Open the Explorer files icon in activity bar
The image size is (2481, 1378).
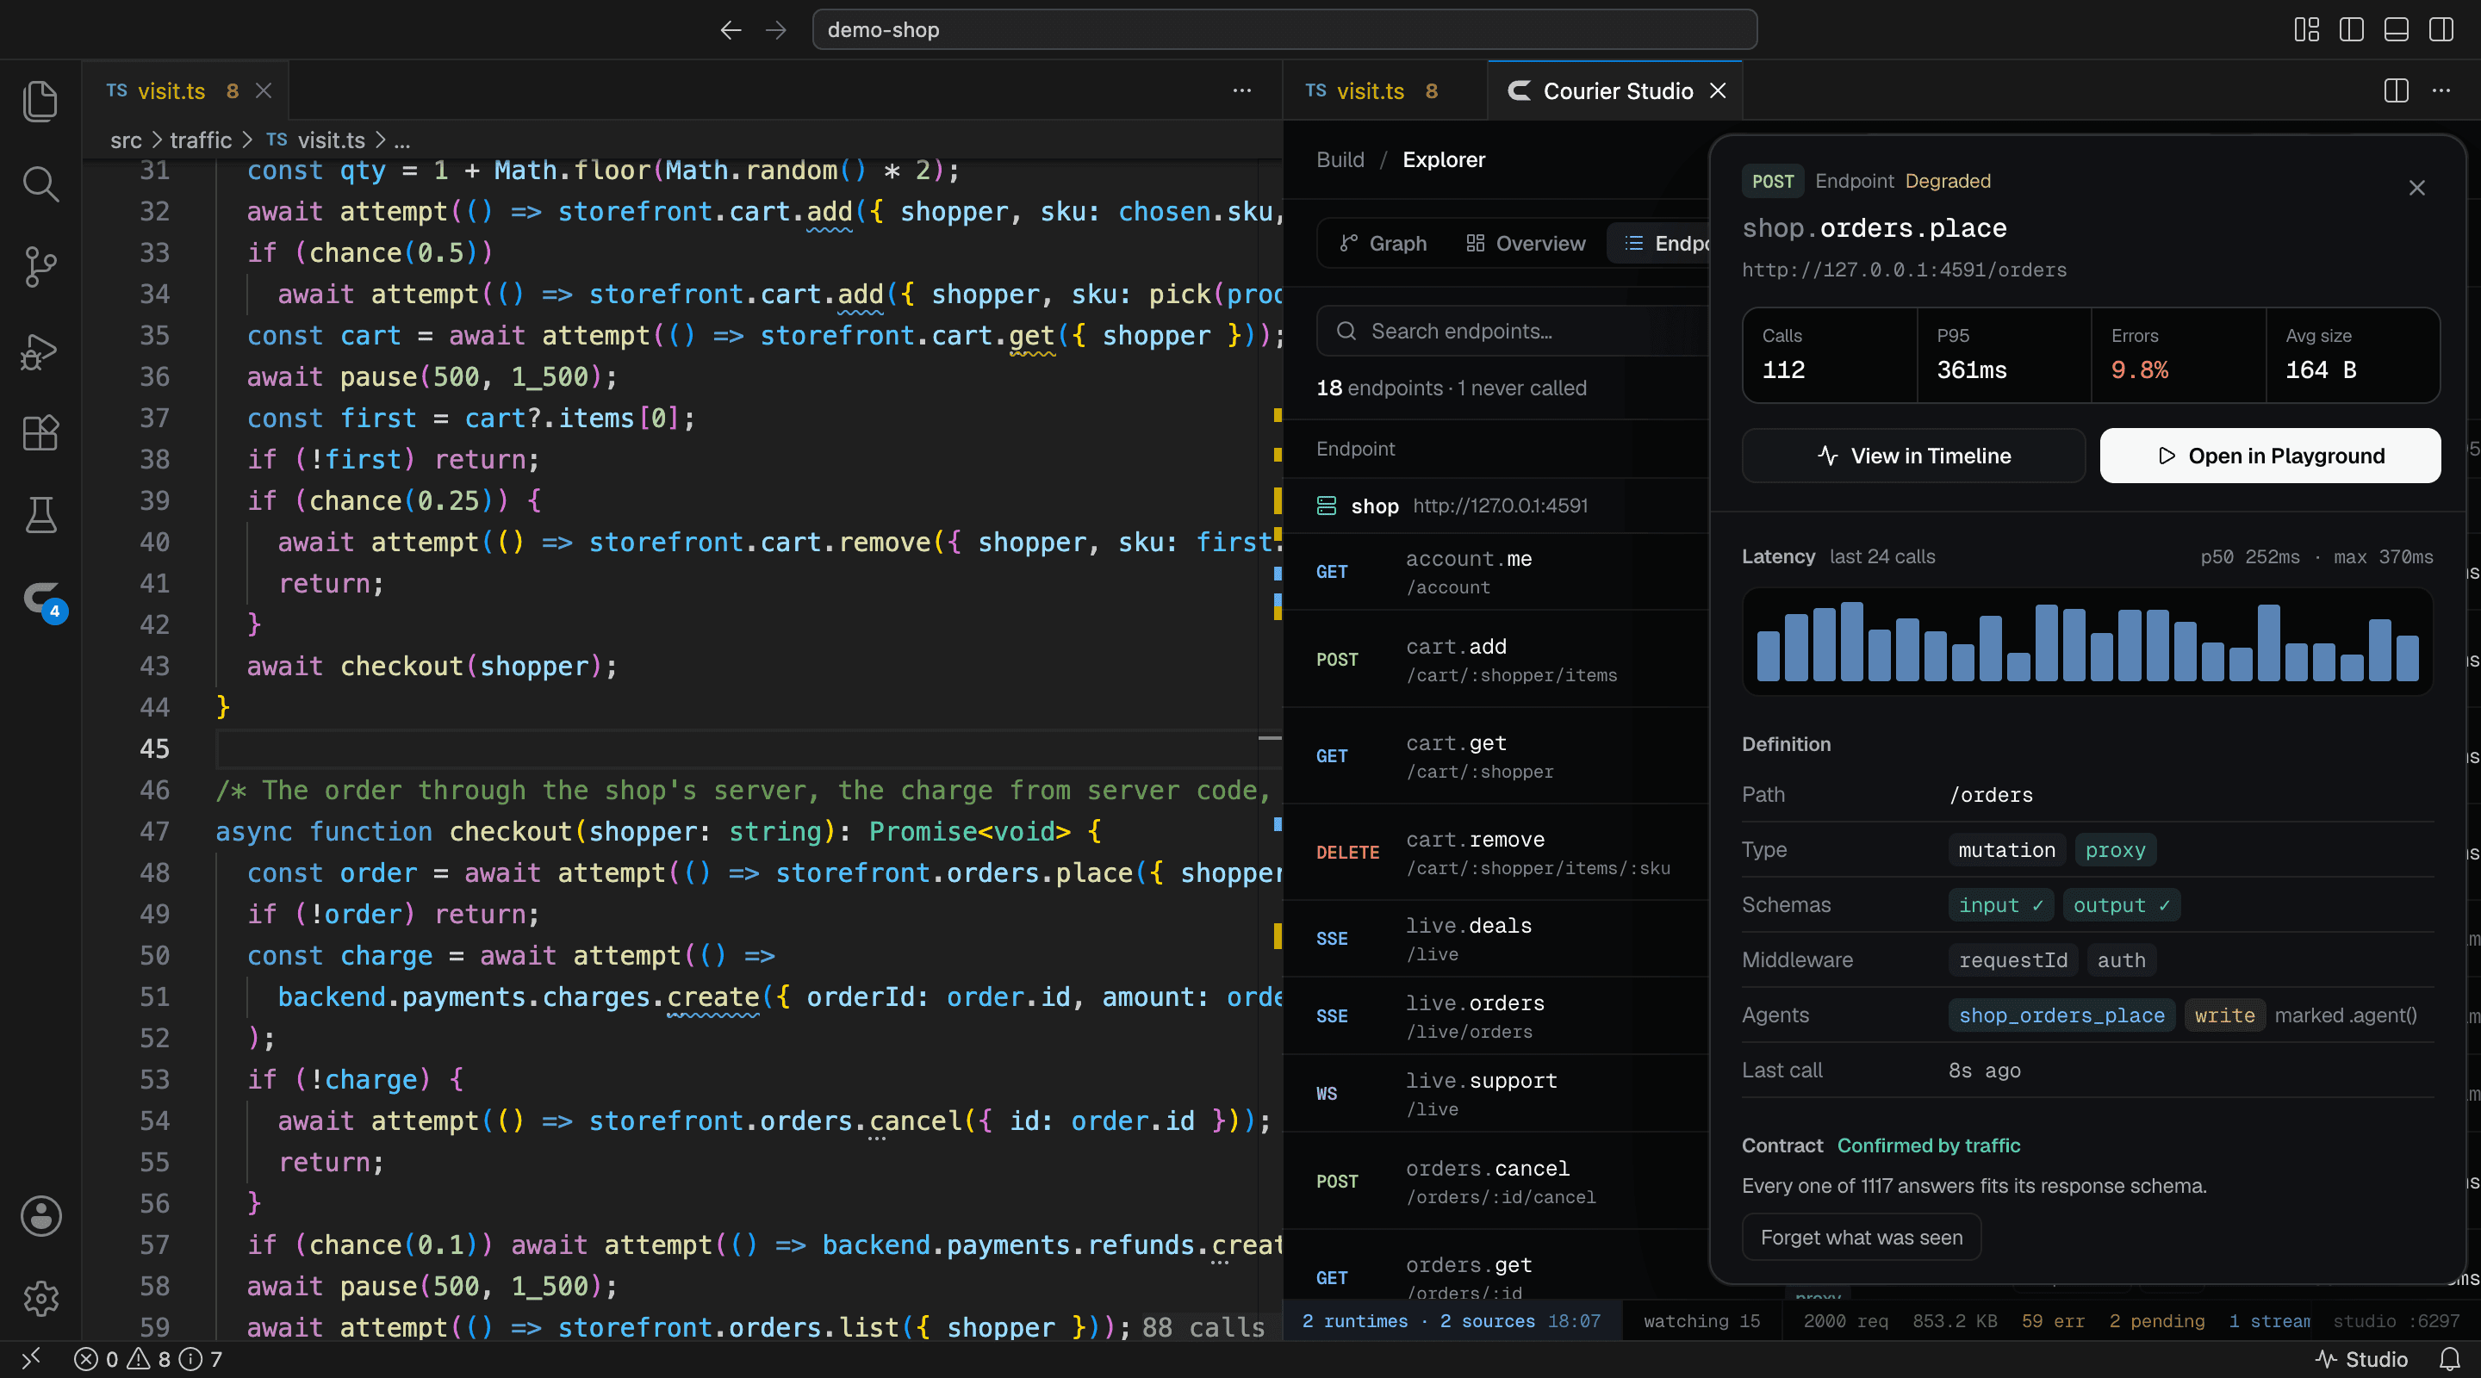pos(40,101)
